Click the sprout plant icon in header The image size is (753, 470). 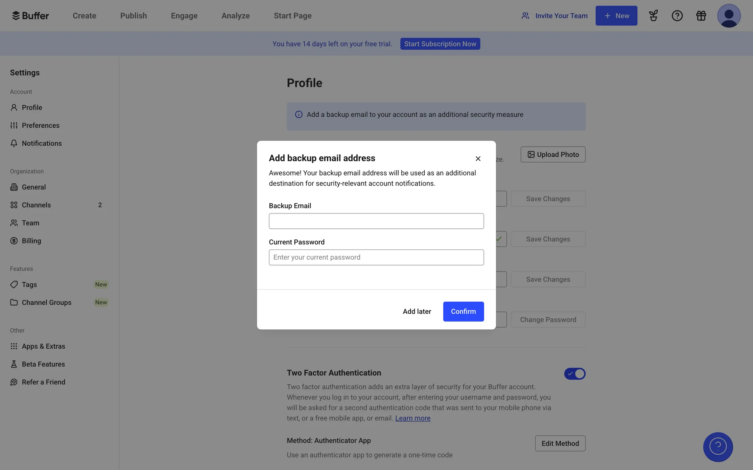653,16
